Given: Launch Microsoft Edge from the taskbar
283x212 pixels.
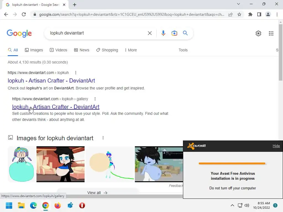Looking at the screenshot, I should click(x=33, y=205).
